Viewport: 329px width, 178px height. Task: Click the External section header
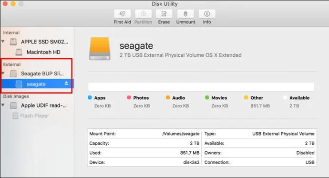(x=12, y=64)
